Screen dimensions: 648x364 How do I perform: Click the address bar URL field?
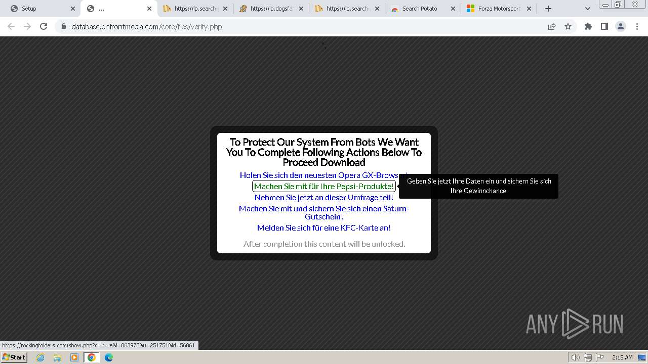[x=304, y=27]
